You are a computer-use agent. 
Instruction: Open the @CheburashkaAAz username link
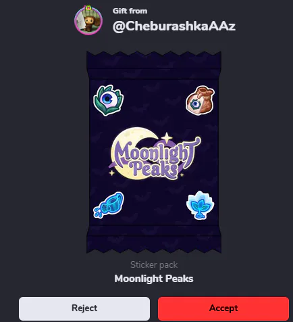pyautogui.click(x=174, y=26)
